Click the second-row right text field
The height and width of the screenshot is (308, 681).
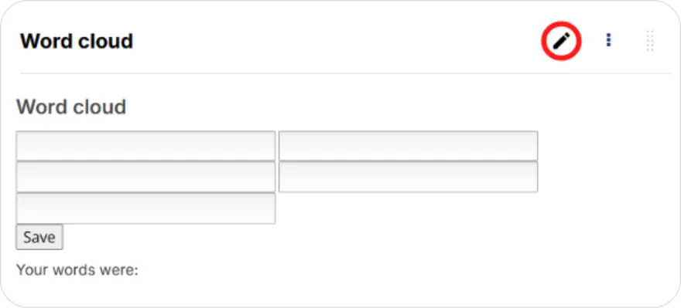tap(409, 177)
